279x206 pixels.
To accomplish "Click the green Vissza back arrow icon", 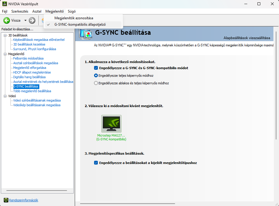I will [7, 20].
